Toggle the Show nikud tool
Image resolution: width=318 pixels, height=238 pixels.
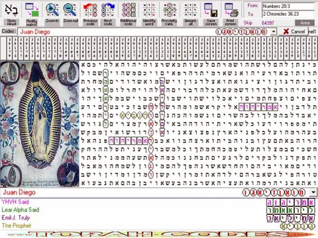[11, 14]
